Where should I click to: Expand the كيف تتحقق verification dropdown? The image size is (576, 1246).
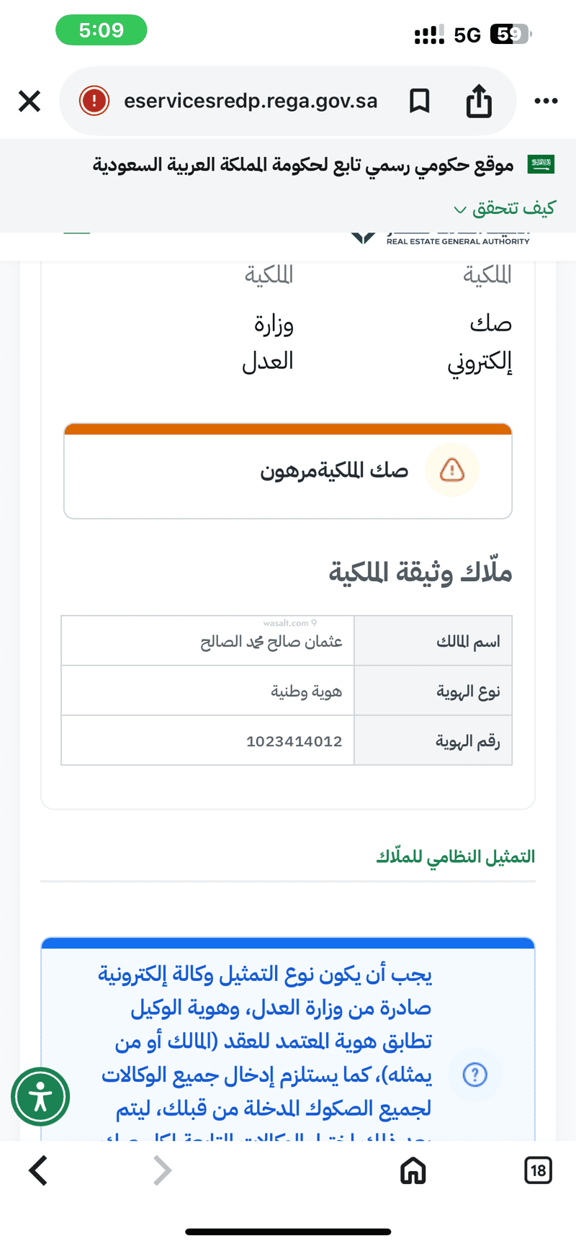[513, 208]
